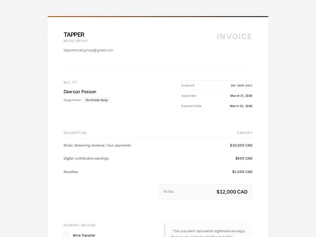Click the $10,000 CAD amount

[241, 145]
